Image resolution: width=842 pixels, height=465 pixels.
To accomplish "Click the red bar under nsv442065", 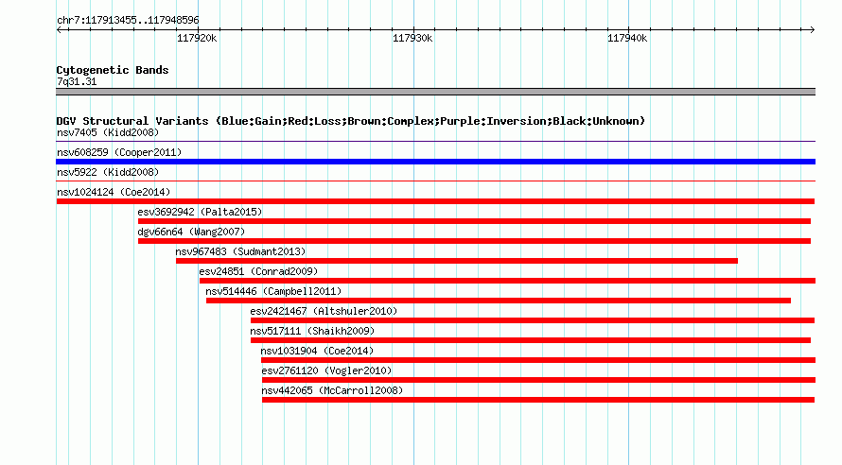I will 538,400.
